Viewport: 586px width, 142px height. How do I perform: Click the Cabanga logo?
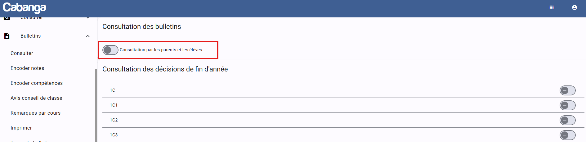(x=24, y=7)
